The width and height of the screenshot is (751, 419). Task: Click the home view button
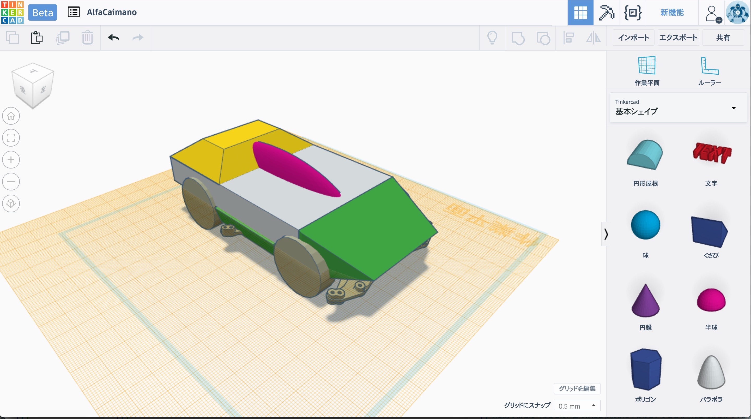(x=11, y=116)
